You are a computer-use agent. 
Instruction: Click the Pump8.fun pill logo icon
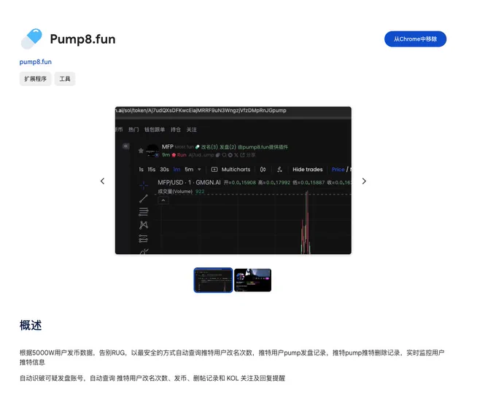pyautogui.click(x=31, y=39)
